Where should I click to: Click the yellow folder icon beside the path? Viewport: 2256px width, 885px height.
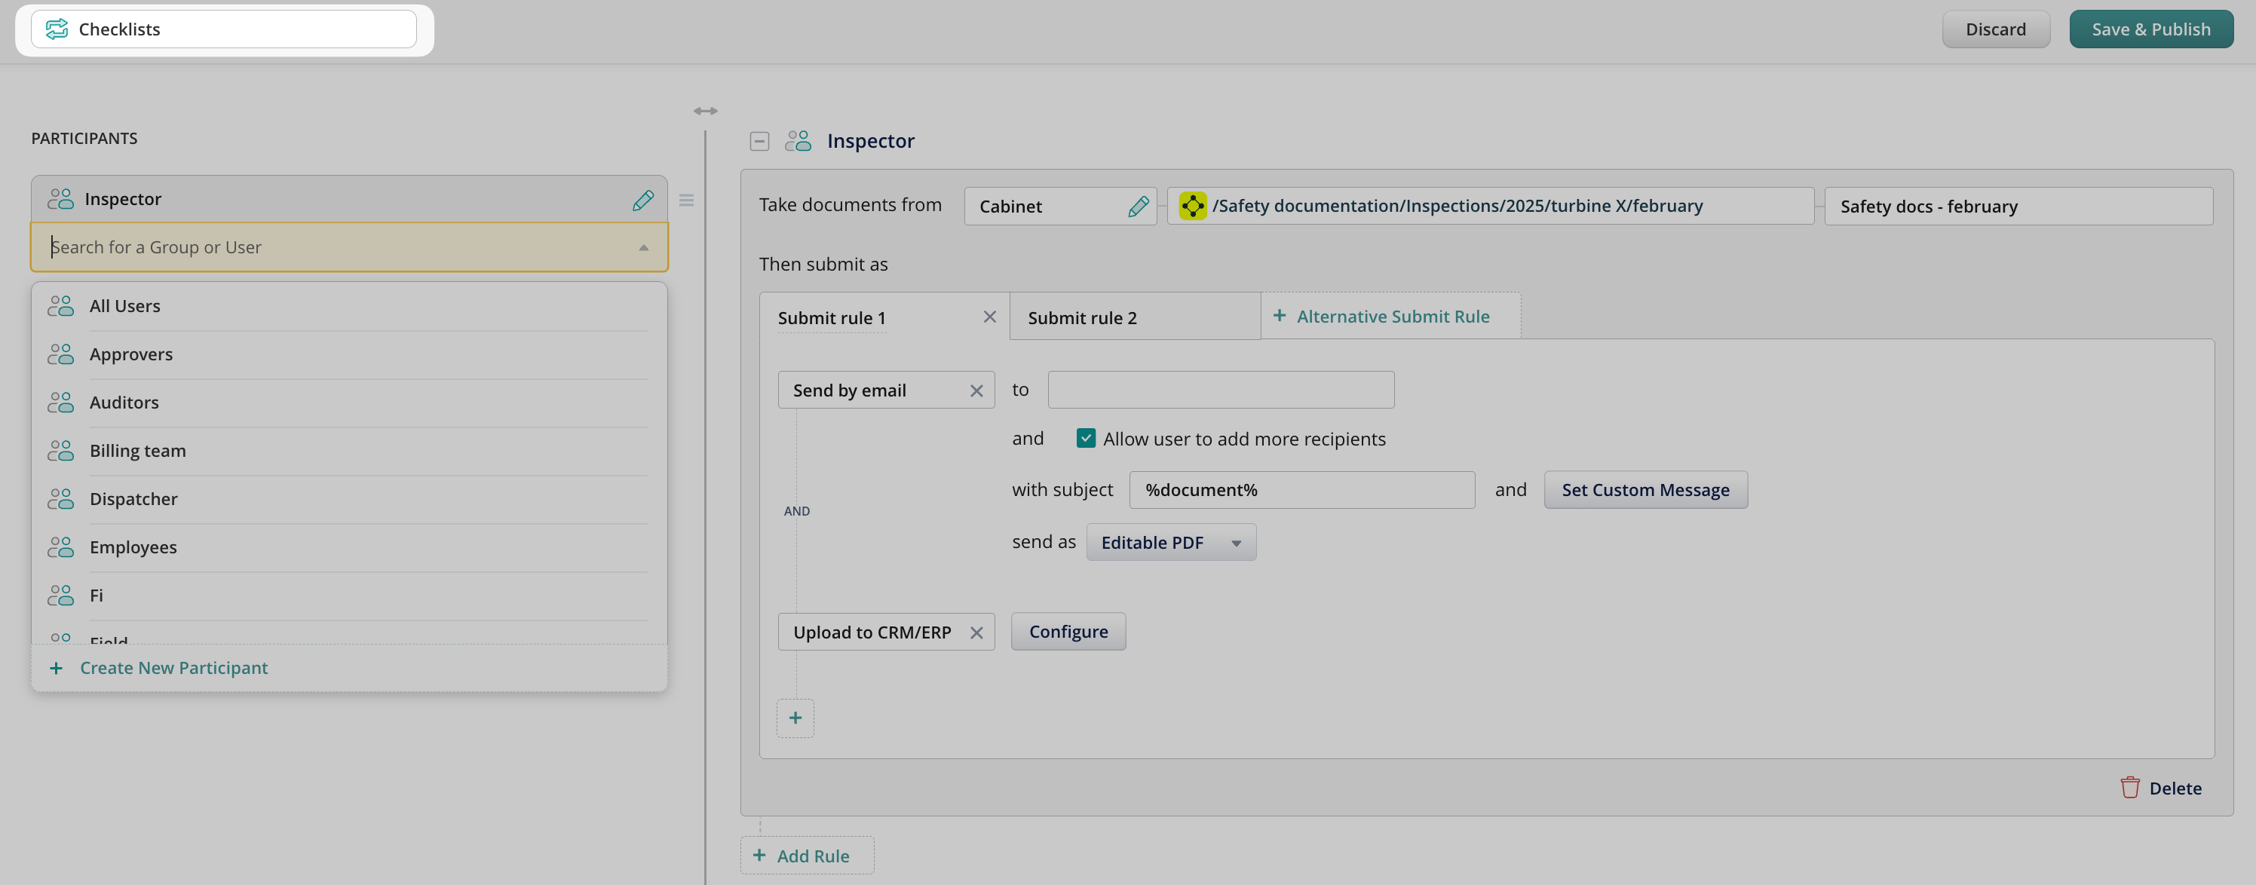point(1192,206)
